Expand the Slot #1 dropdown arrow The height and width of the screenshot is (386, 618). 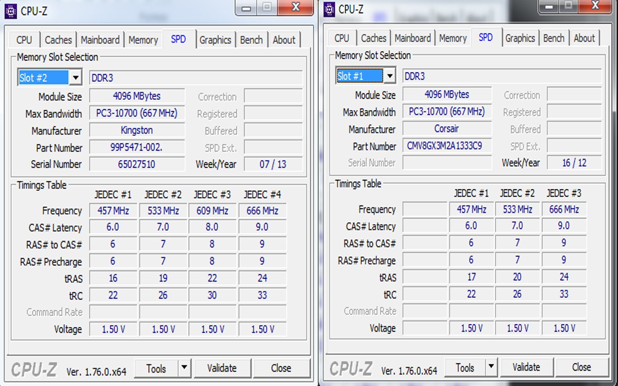[389, 76]
